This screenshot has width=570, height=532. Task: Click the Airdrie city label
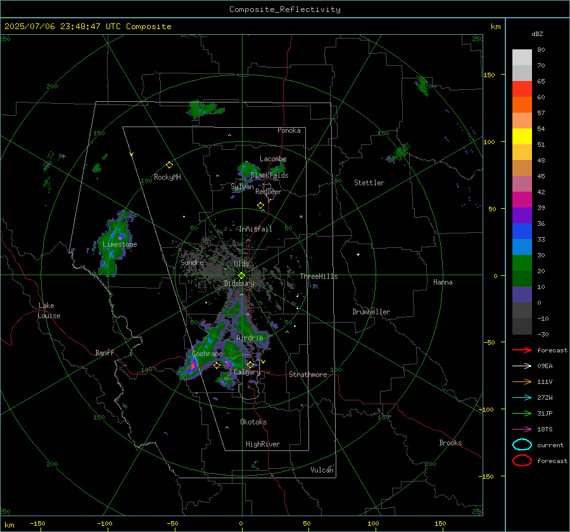[250, 338]
